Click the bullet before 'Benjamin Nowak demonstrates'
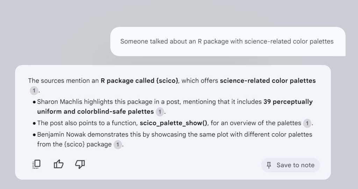 [x=34, y=134]
